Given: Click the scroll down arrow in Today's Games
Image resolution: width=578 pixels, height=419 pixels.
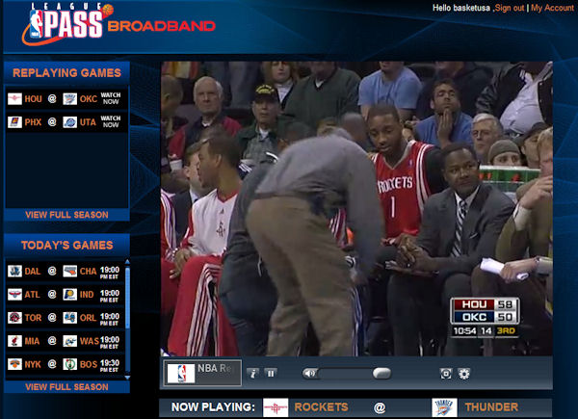Looking at the screenshot, I should click(x=127, y=378).
